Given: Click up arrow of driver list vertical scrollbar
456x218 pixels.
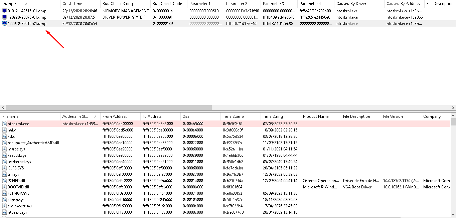Looking at the screenshot, I should point(453,115).
